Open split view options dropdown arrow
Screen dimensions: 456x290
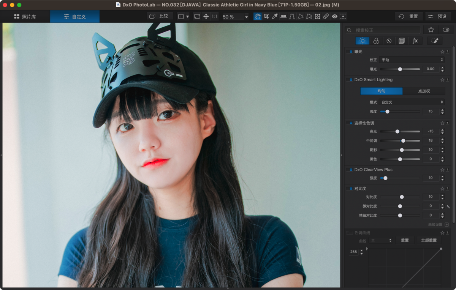pos(187,17)
